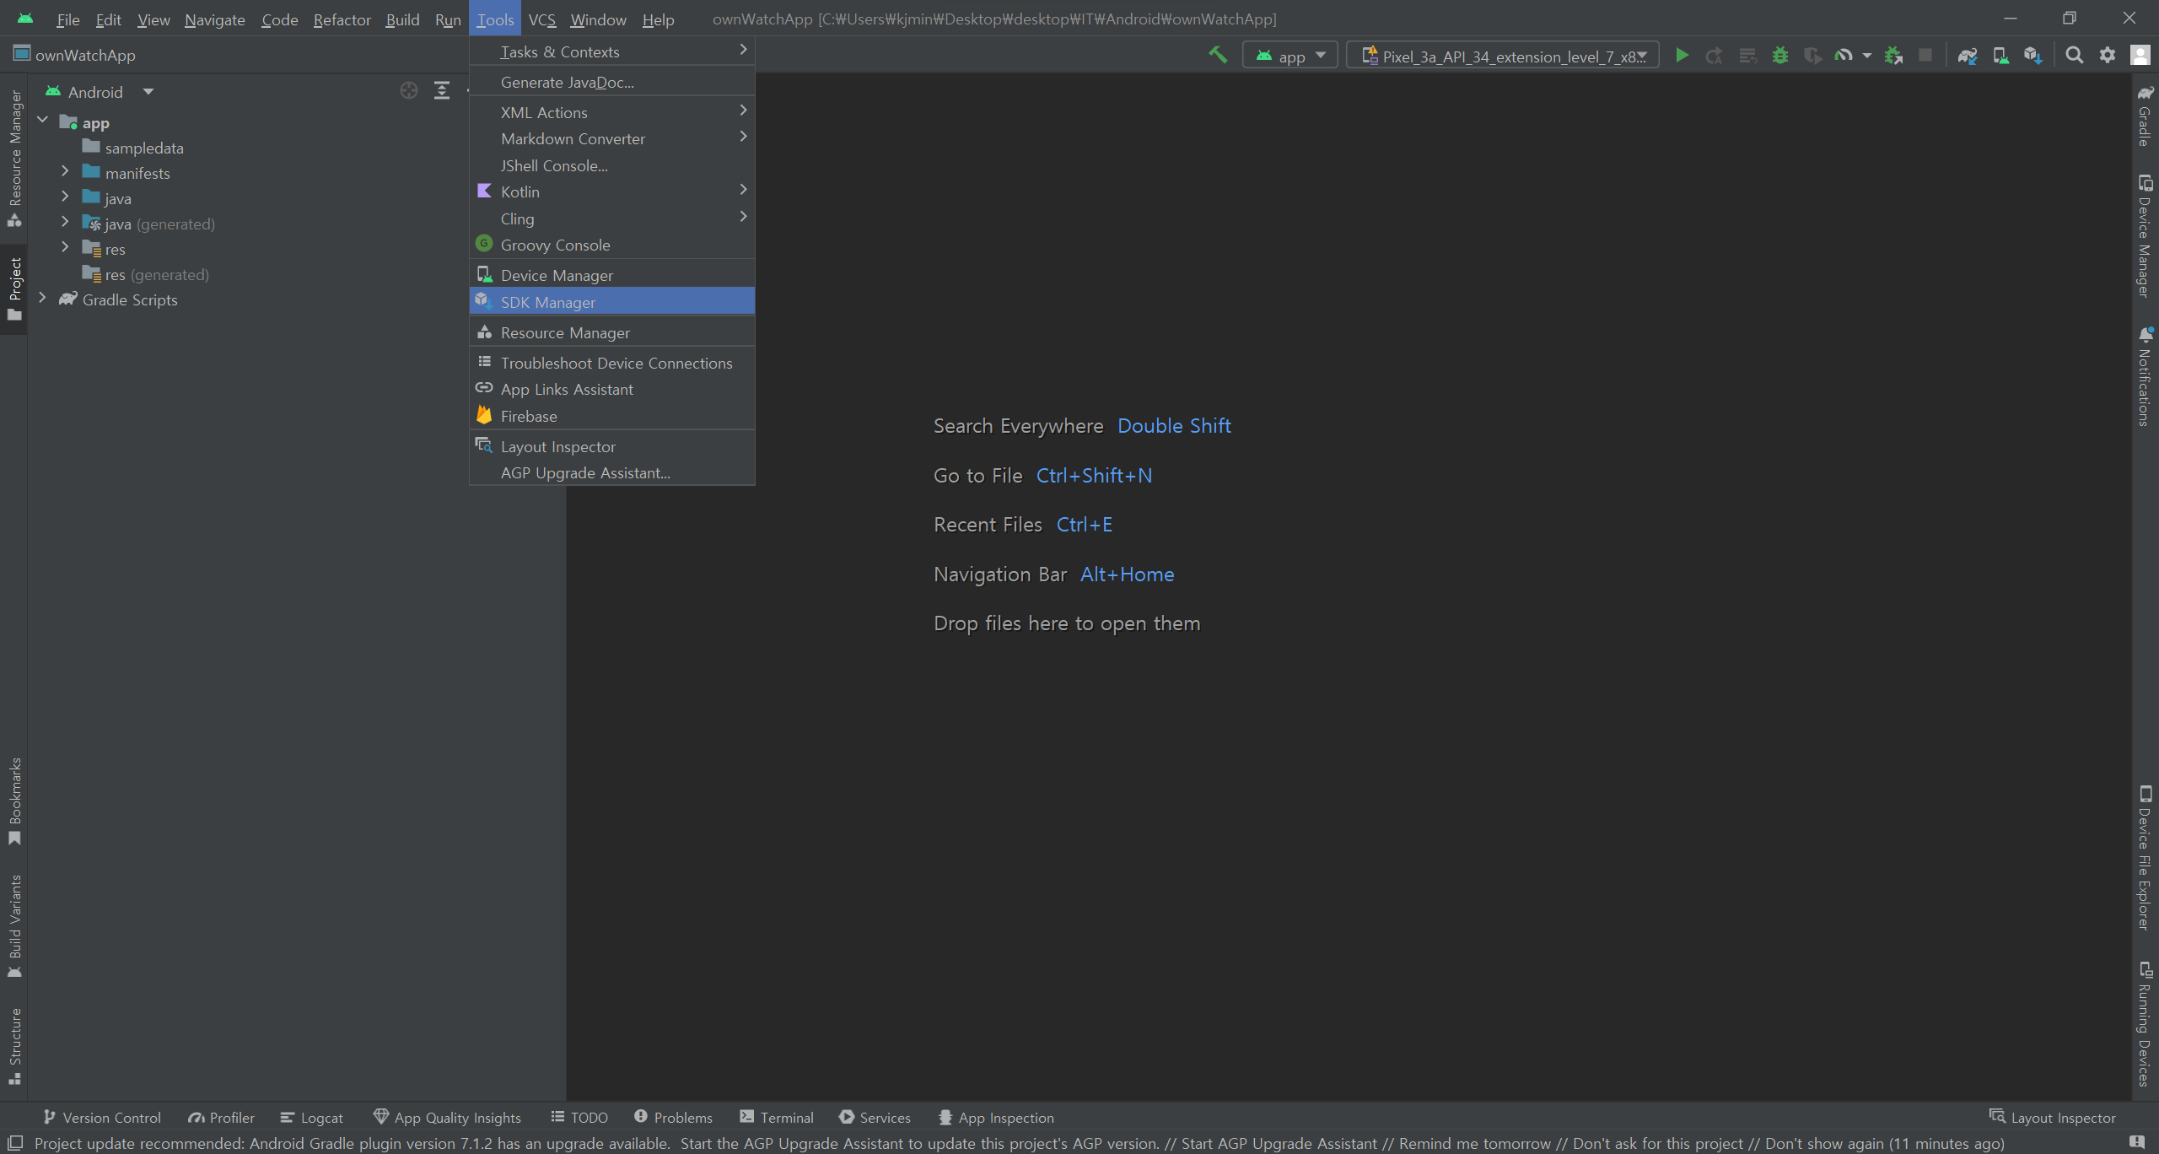Image resolution: width=2159 pixels, height=1154 pixels.
Task: Open Tasks & Contexts submenu
Action: pyautogui.click(x=612, y=51)
